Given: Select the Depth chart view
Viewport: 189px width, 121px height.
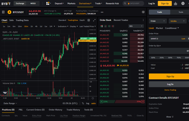Looking at the screenshot, I should [82, 20].
